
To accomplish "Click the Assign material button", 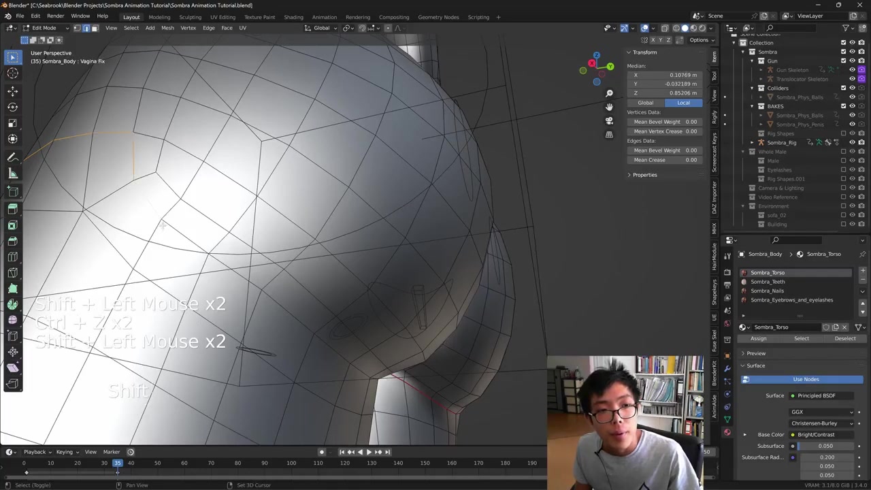I will 758,338.
